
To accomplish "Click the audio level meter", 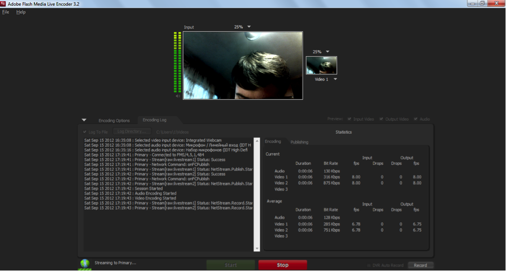I will pyautogui.click(x=178, y=62).
